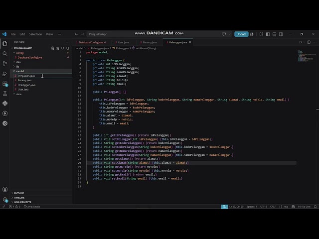
Task: Refresh the Explorer tree
Action: [x=62, y=48]
